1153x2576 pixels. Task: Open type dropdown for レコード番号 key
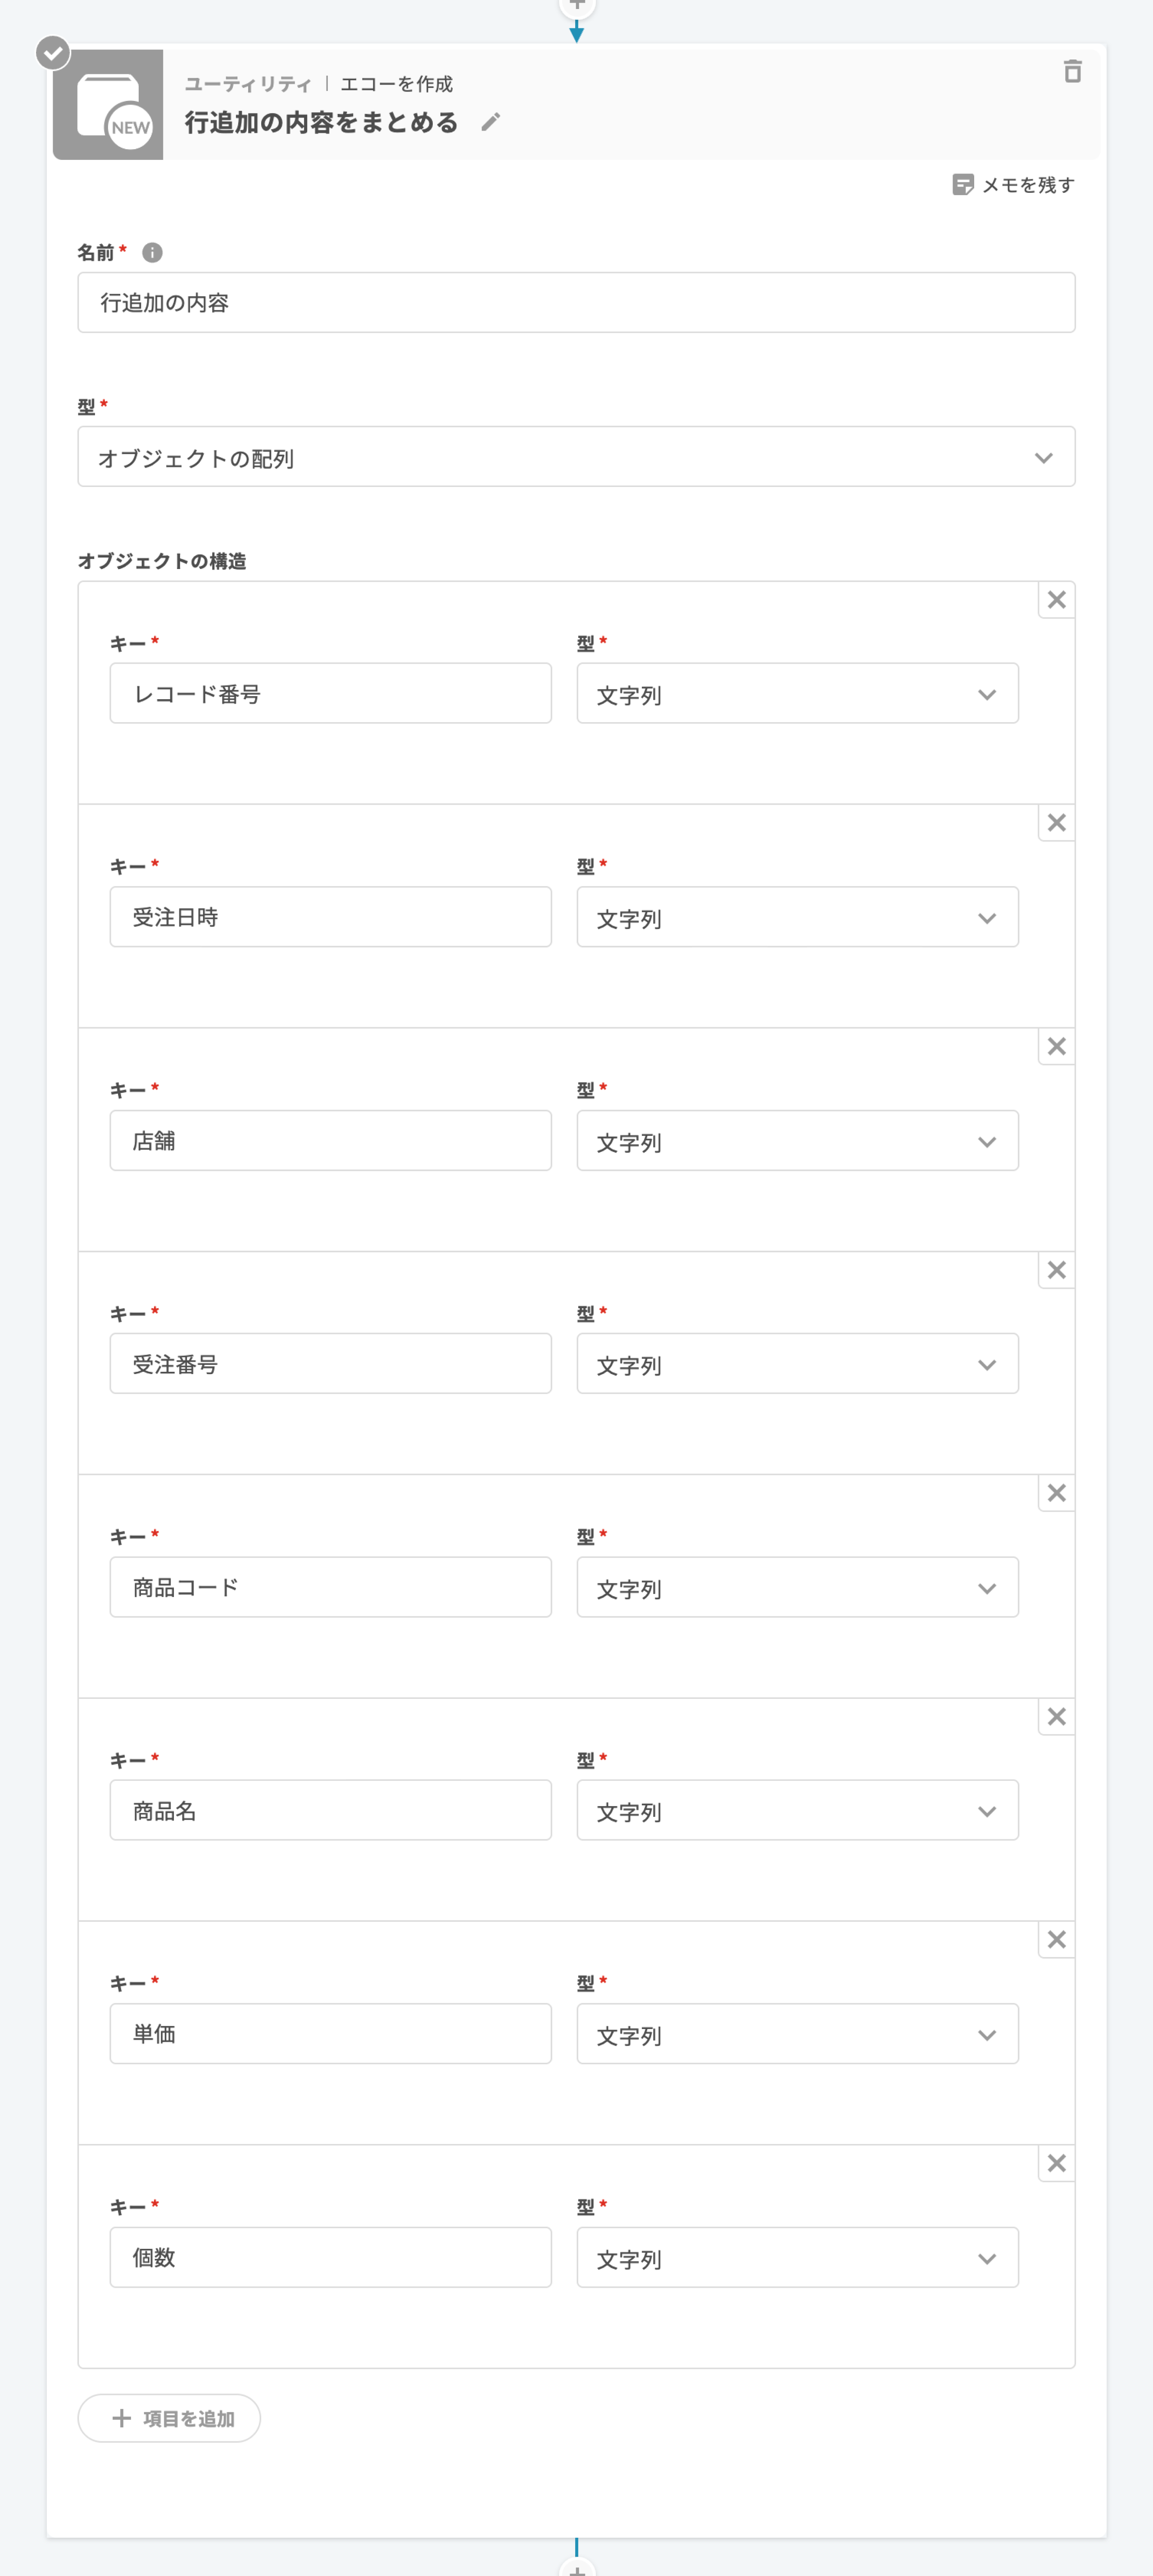[x=797, y=694]
